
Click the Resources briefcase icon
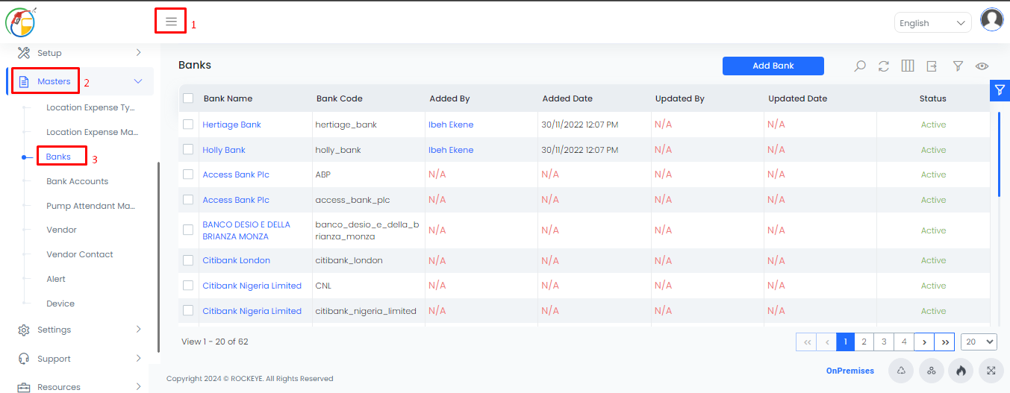[x=24, y=387]
